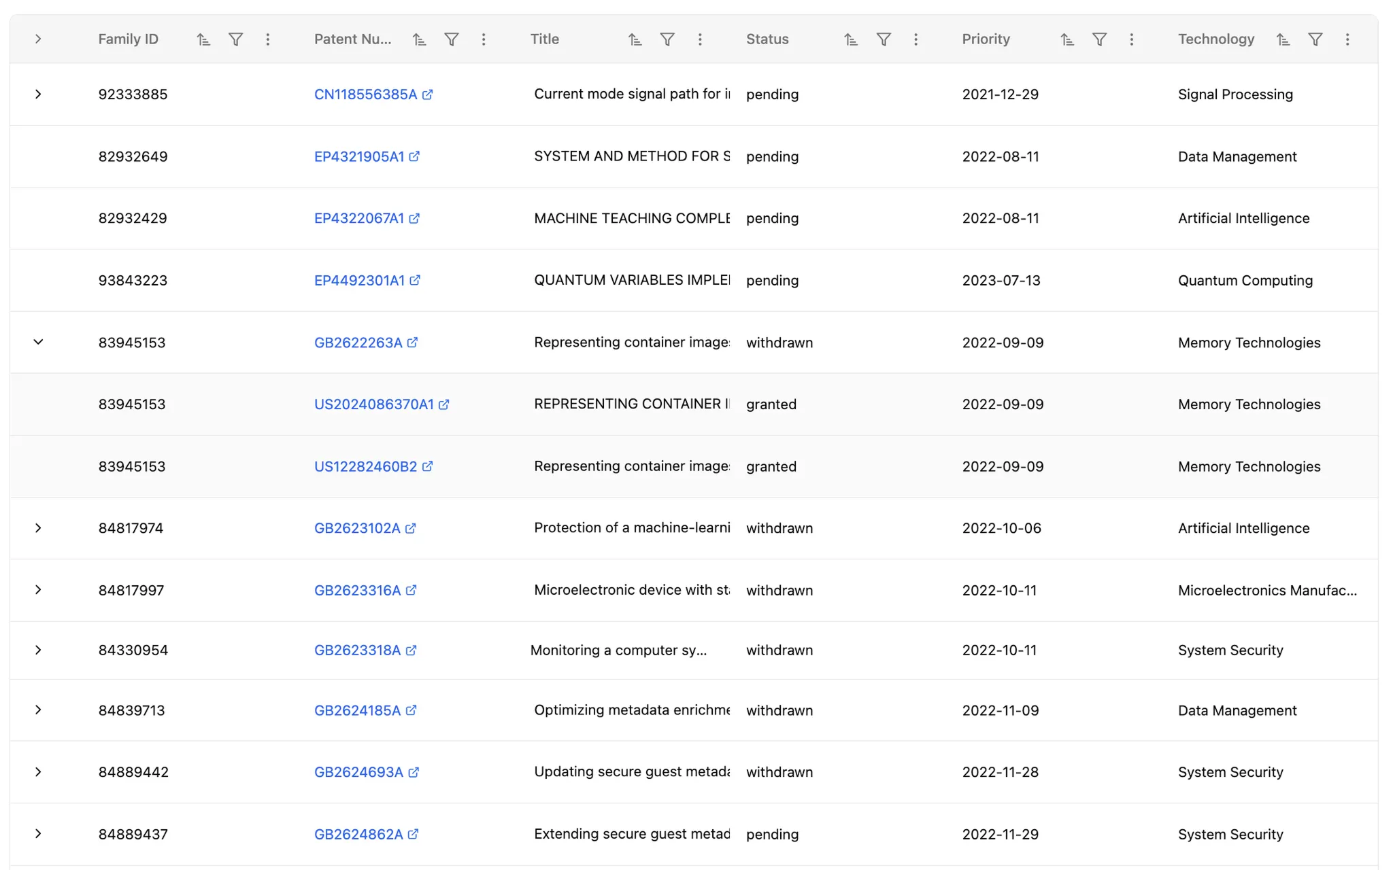Open filter for Patent Number column

point(451,39)
